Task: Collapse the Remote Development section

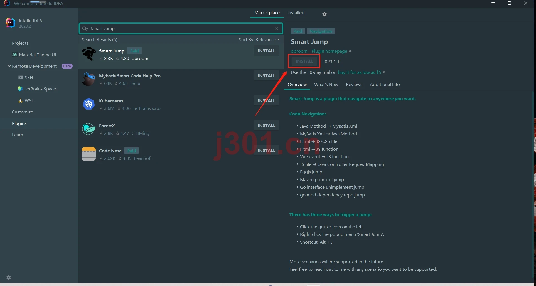Action: point(9,66)
